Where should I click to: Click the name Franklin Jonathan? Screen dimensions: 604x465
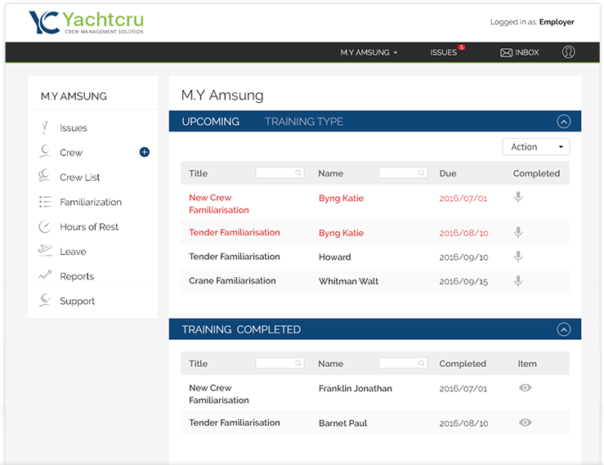click(356, 388)
